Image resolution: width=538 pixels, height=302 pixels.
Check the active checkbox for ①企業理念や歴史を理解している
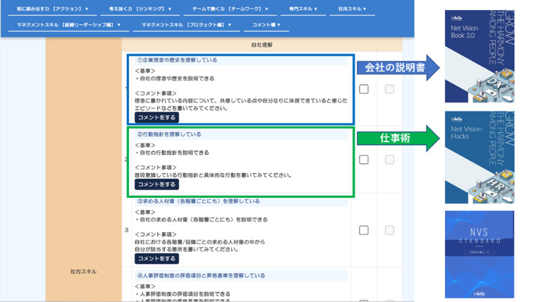pos(364,89)
